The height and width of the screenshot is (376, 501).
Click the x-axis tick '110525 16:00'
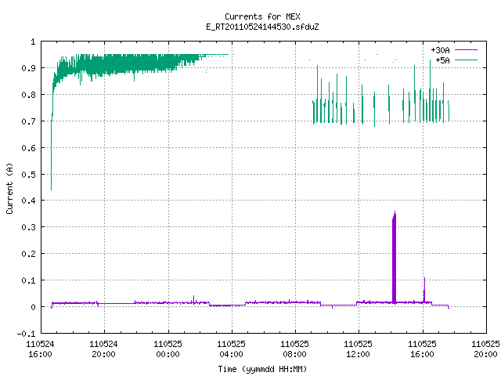[x=423, y=349]
